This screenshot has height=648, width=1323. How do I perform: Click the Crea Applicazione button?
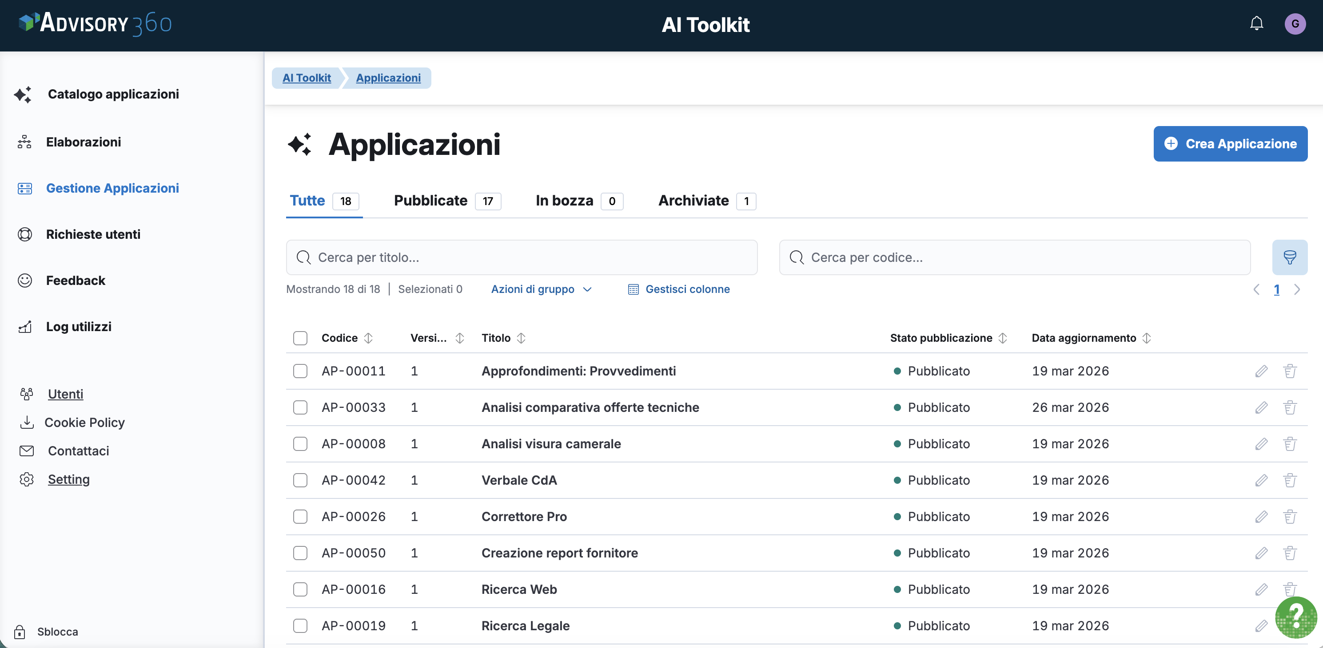pyautogui.click(x=1230, y=144)
